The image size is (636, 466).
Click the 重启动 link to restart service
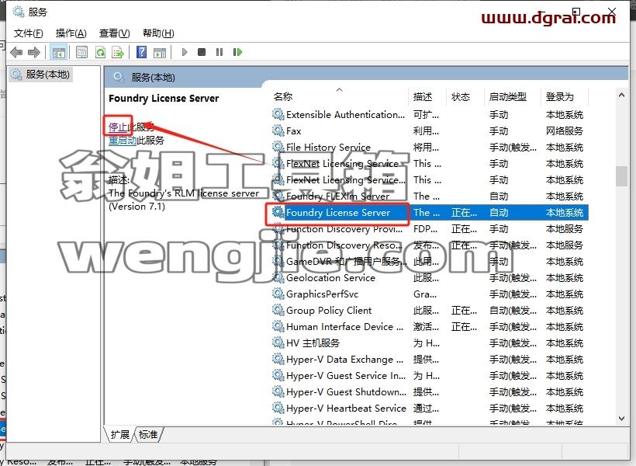click(x=123, y=140)
